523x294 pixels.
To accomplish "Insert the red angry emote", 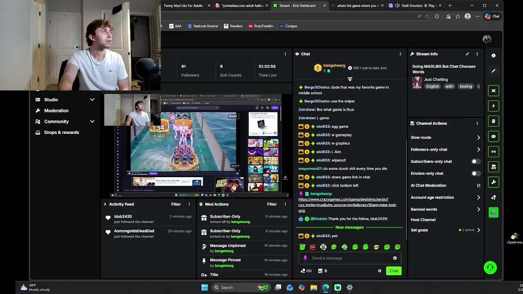I will click(x=313, y=247).
